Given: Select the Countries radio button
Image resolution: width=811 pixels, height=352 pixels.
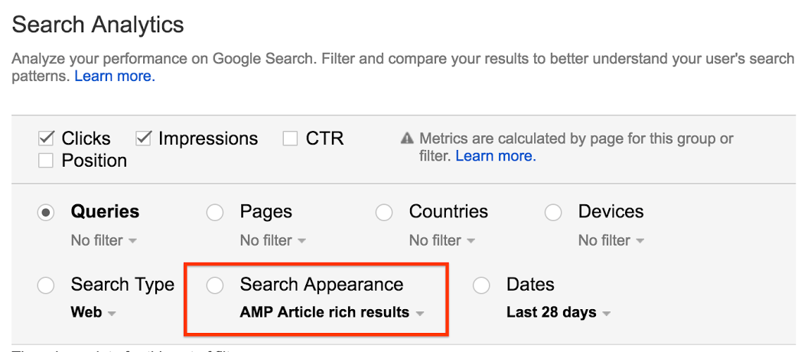Looking at the screenshot, I should tap(384, 213).
